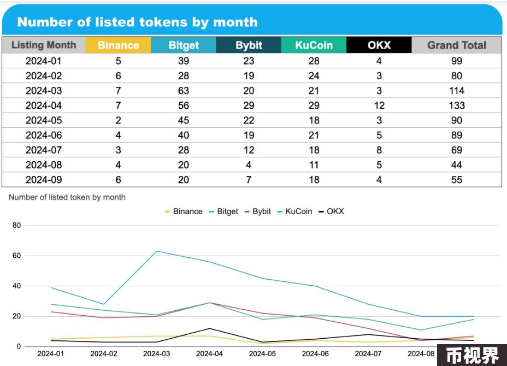The height and width of the screenshot is (366, 507).
Task: Select the 2024-06 label on the chart x-axis
Action: pos(315,354)
